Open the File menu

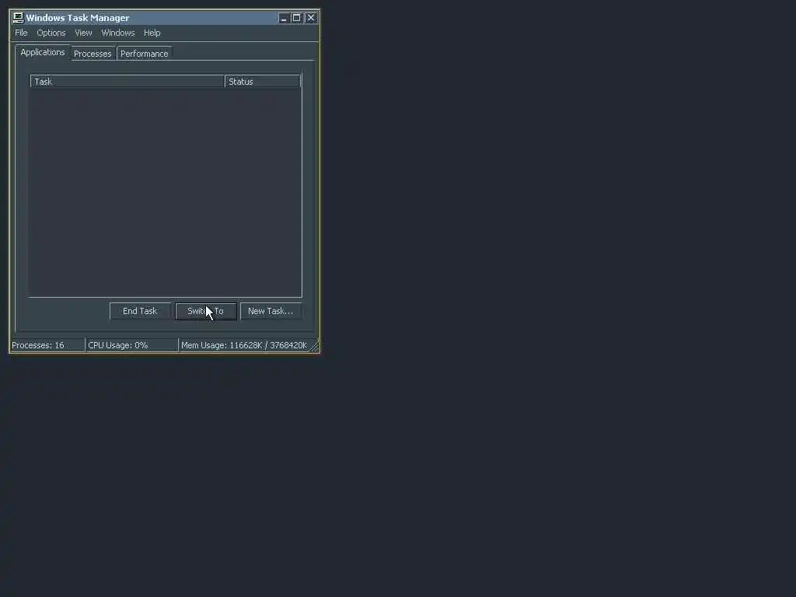click(x=21, y=33)
